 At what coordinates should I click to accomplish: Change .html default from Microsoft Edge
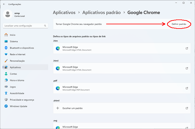[x=122, y=68]
